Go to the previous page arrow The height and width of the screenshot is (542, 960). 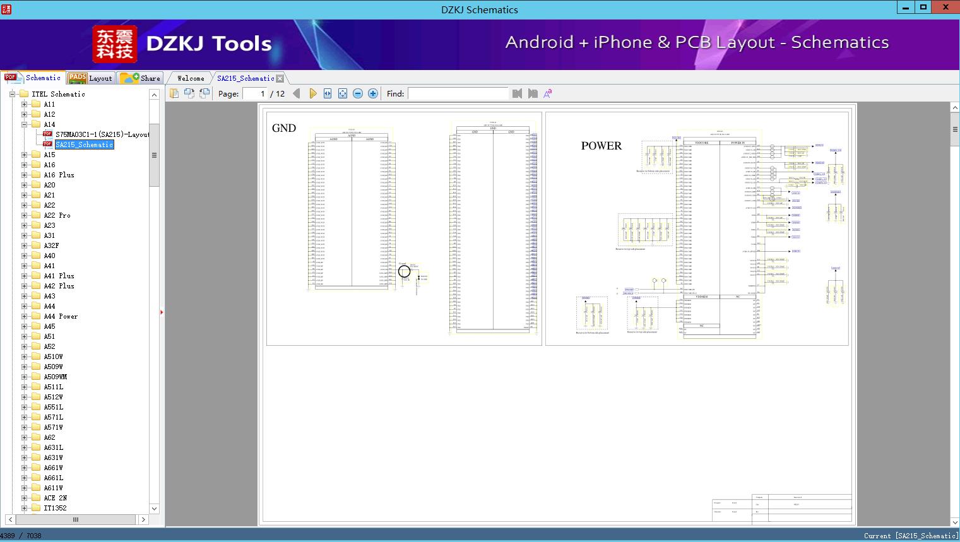tap(297, 93)
